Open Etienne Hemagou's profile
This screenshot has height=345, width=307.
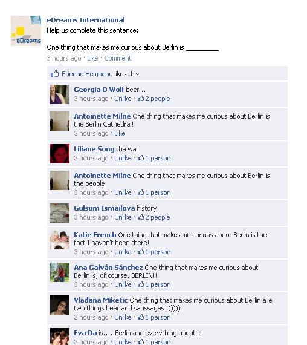(87, 74)
